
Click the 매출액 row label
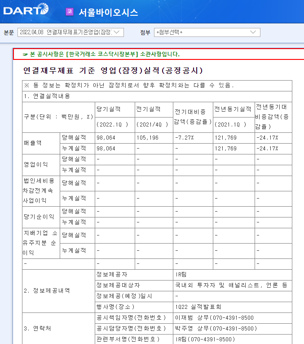coord(33,143)
